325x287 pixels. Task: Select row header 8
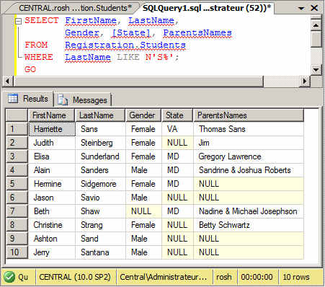click(17, 225)
